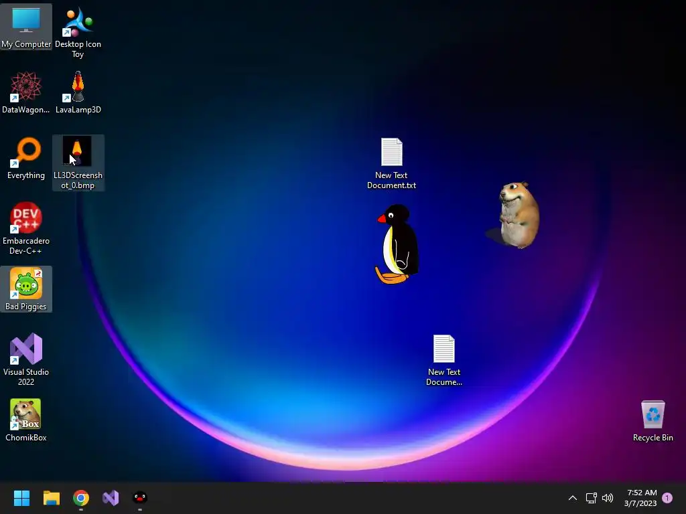Switch to Visual Studio on taskbar
Viewport: 686px width, 514px height.
click(x=111, y=498)
